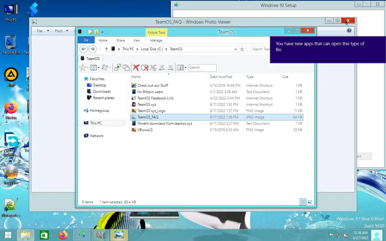386x241 pixels.
Task: Select Downloads in navigation pane
Action: point(102,92)
